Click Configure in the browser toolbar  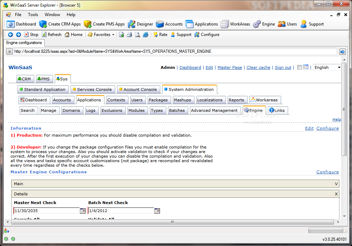click(207, 35)
